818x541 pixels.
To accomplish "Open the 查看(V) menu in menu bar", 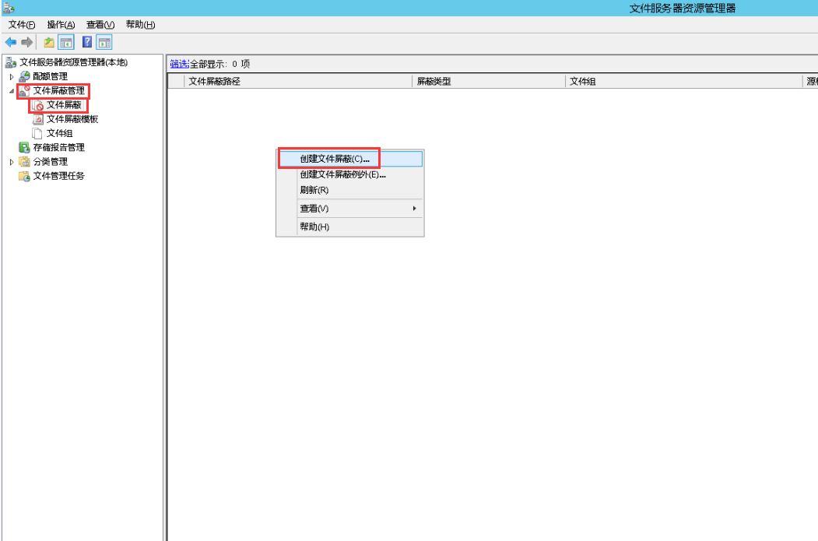I will [100, 24].
